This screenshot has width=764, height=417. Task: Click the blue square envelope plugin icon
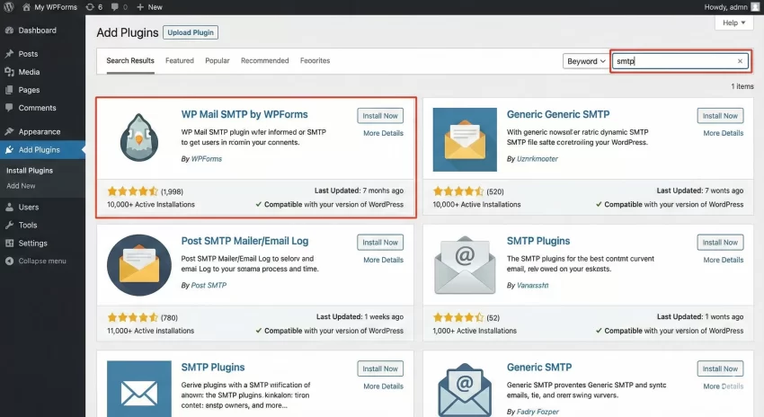click(138, 389)
